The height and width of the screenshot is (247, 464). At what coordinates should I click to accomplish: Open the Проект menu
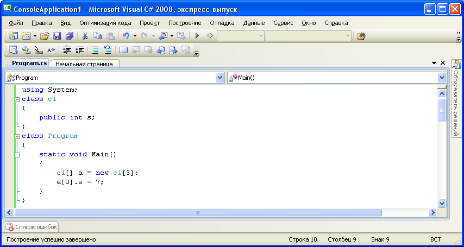pyautogui.click(x=150, y=23)
